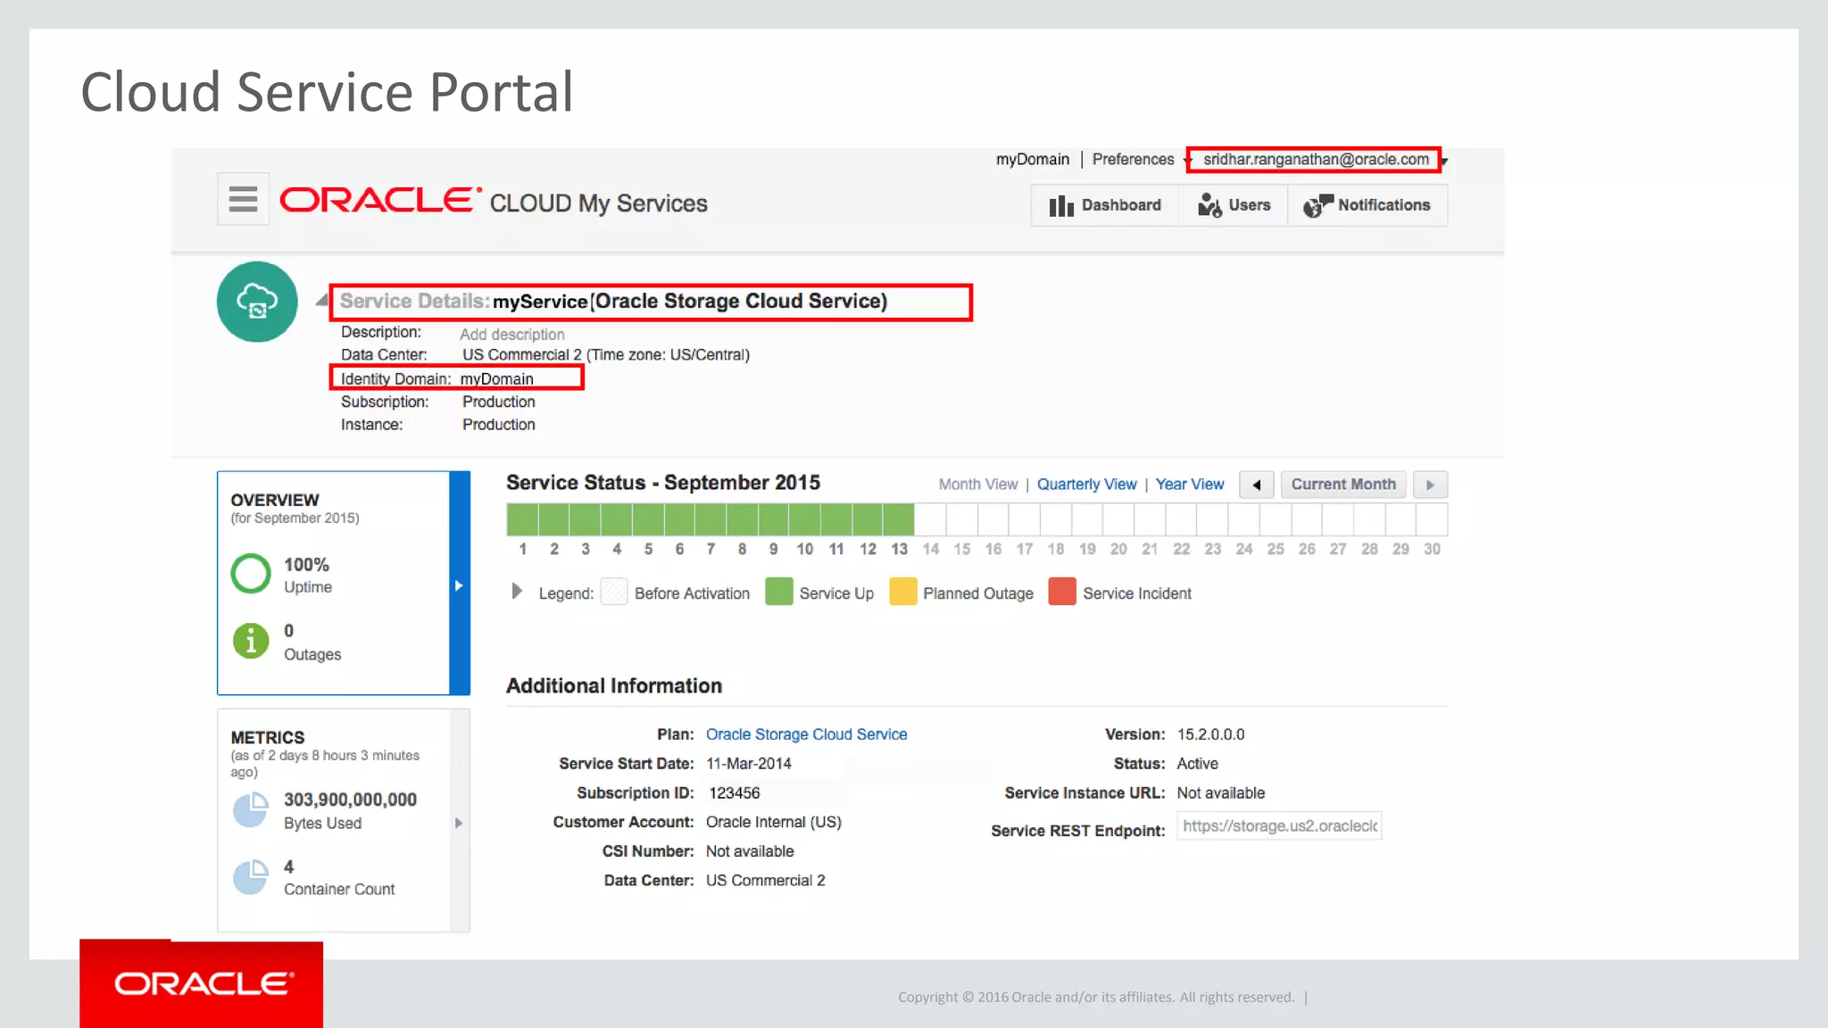Click the Current Month button
The height and width of the screenshot is (1028, 1828).
(1342, 485)
